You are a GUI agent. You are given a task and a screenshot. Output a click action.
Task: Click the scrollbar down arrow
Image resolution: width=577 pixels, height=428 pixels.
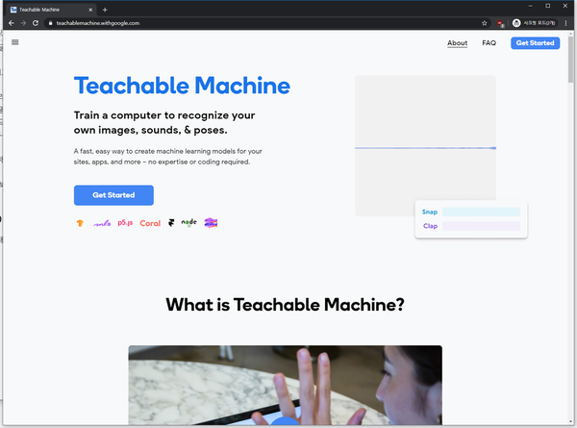coord(570,421)
